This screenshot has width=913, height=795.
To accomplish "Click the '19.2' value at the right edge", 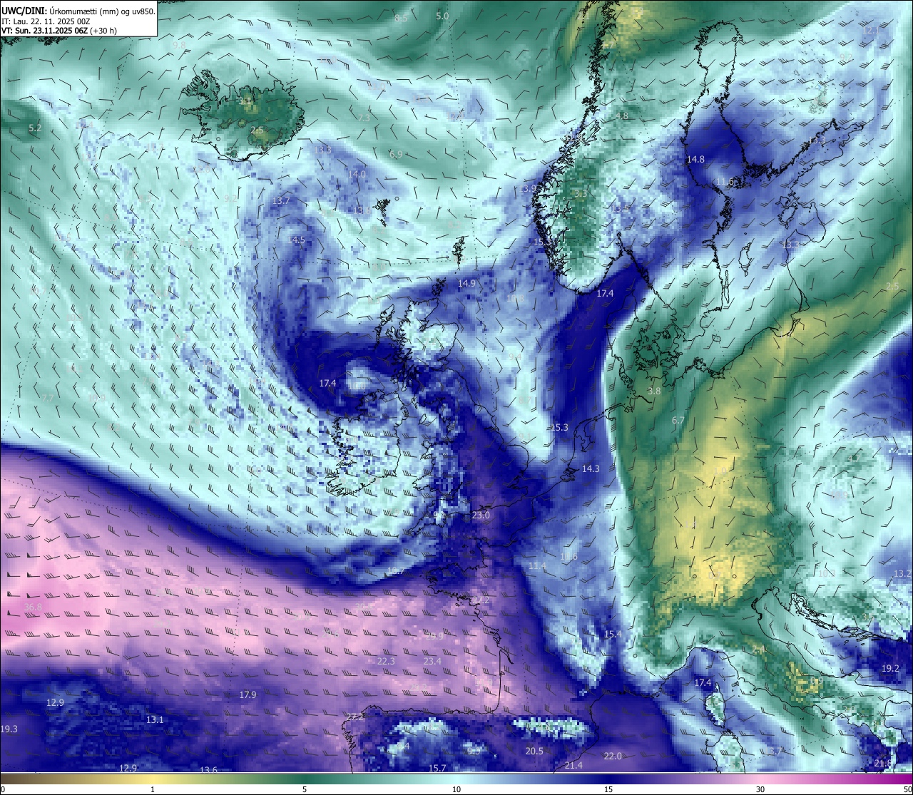I will (x=890, y=668).
